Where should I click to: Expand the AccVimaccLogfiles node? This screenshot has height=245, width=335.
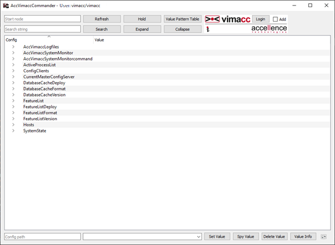(13, 47)
